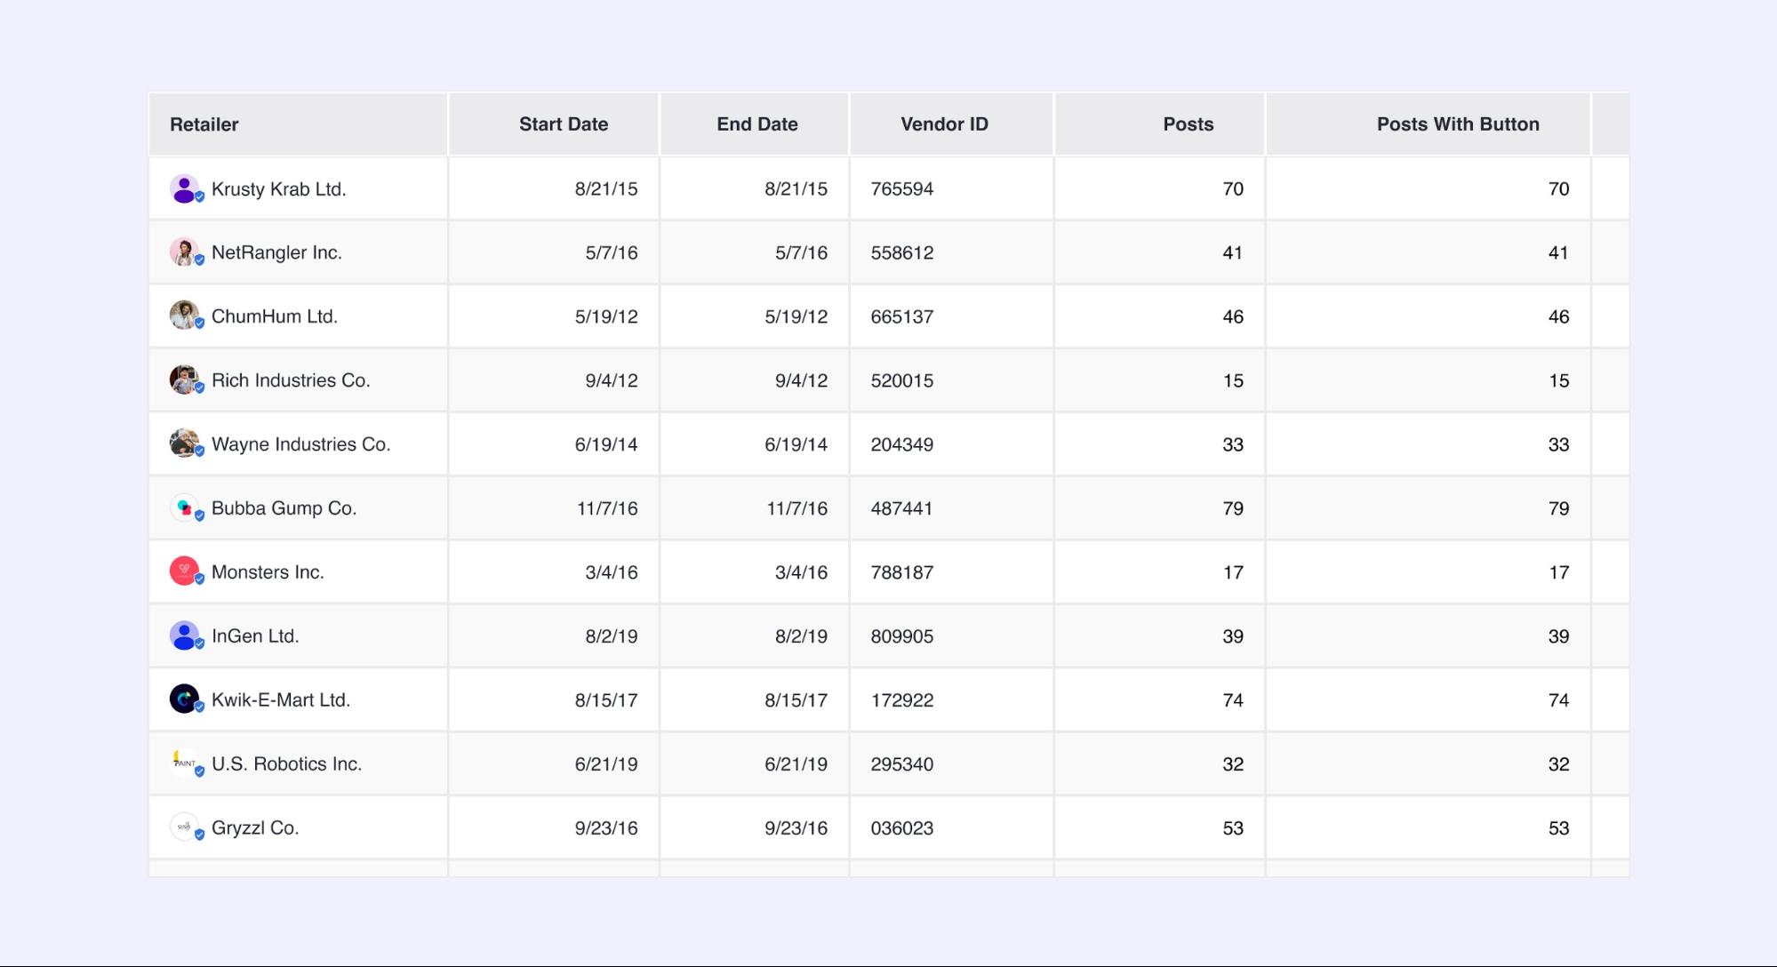Click Rich Industries' end date 9/4/12
The height and width of the screenshot is (967, 1777).
pyautogui.click(x=801, y=380)
